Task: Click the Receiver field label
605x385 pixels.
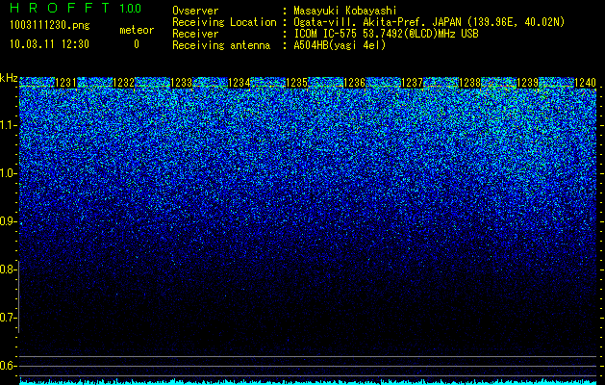Action: [195, 34]
